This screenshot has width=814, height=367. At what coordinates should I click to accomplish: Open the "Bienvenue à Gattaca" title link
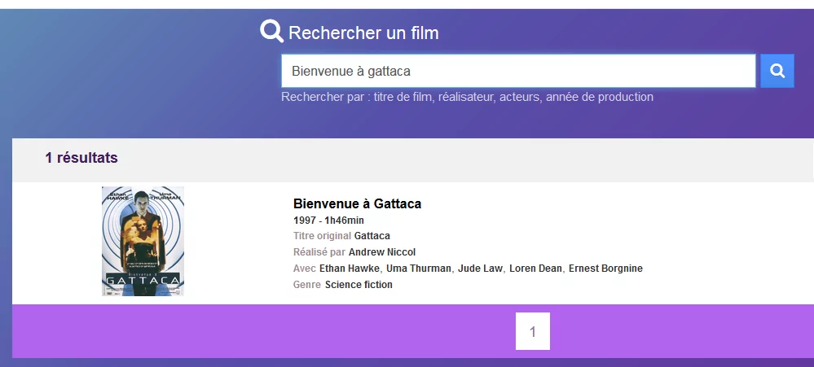click(x=357, y=203)
